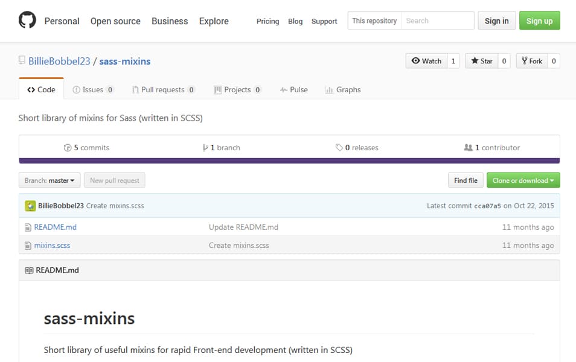
Task: Open the Update README.md commit message
Action: (243, 227)
